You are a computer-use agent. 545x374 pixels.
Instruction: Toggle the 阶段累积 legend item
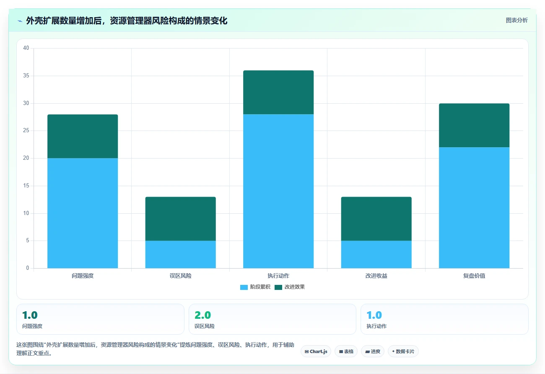coord(255,287)
